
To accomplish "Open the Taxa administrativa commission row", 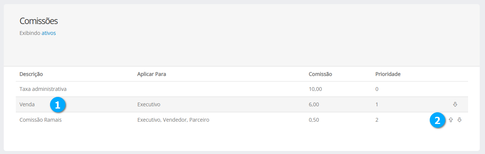I will [x=43, y=89].
